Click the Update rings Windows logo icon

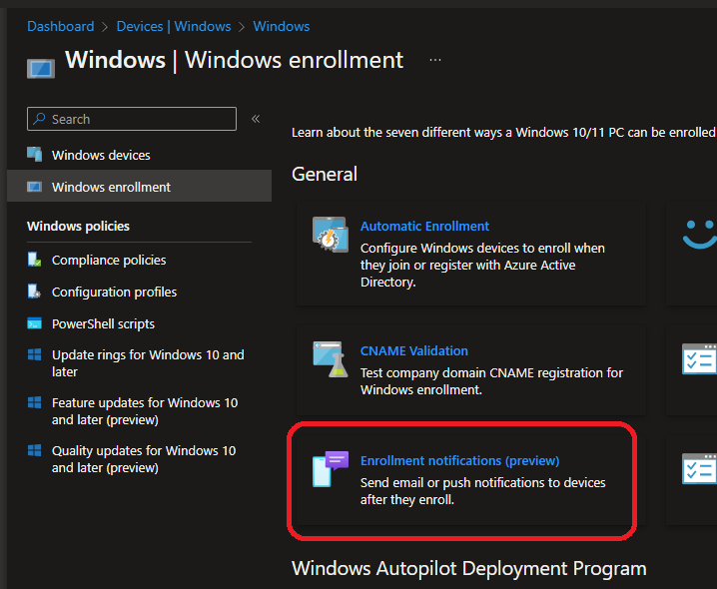(x=34, y=354)
